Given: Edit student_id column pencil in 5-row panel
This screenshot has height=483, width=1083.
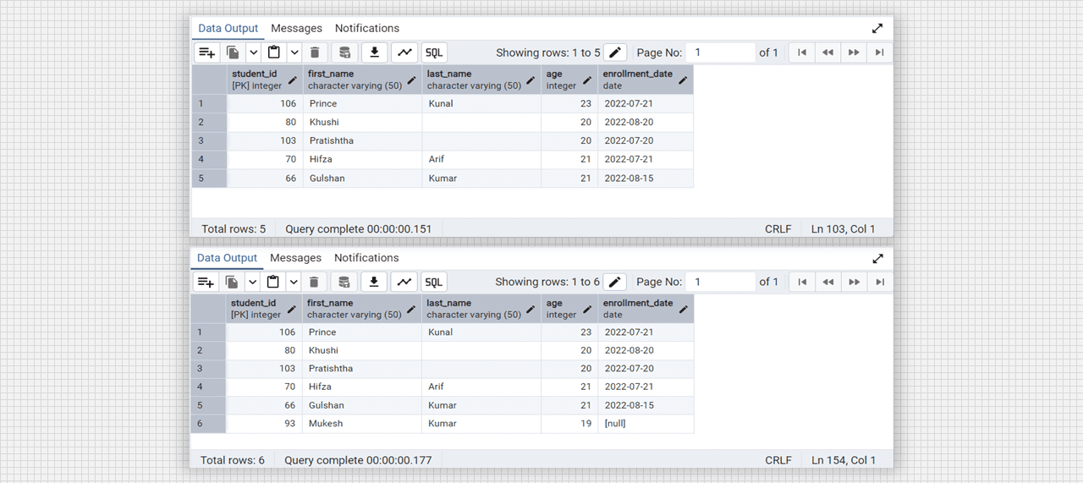Looking at the screenshot, I should pos(293,80).
